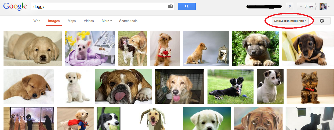Open the notifications counter showing 0
334x130 pixels.
[x=290, y=6]
